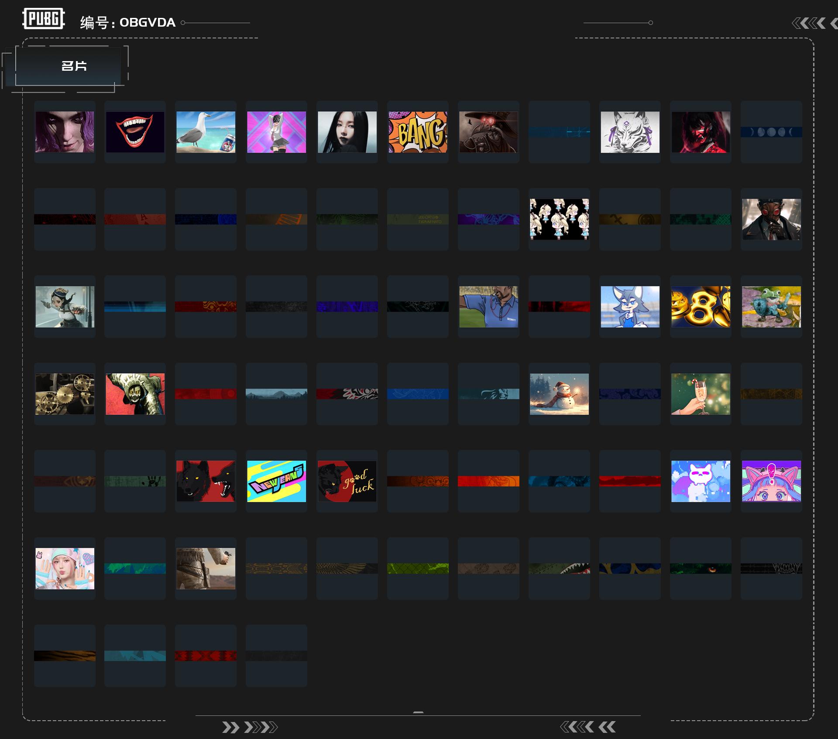This screenshot has width=838, height=739.
Task: Pick the white fox mask nameplate
Action: (x=630, y=132)
